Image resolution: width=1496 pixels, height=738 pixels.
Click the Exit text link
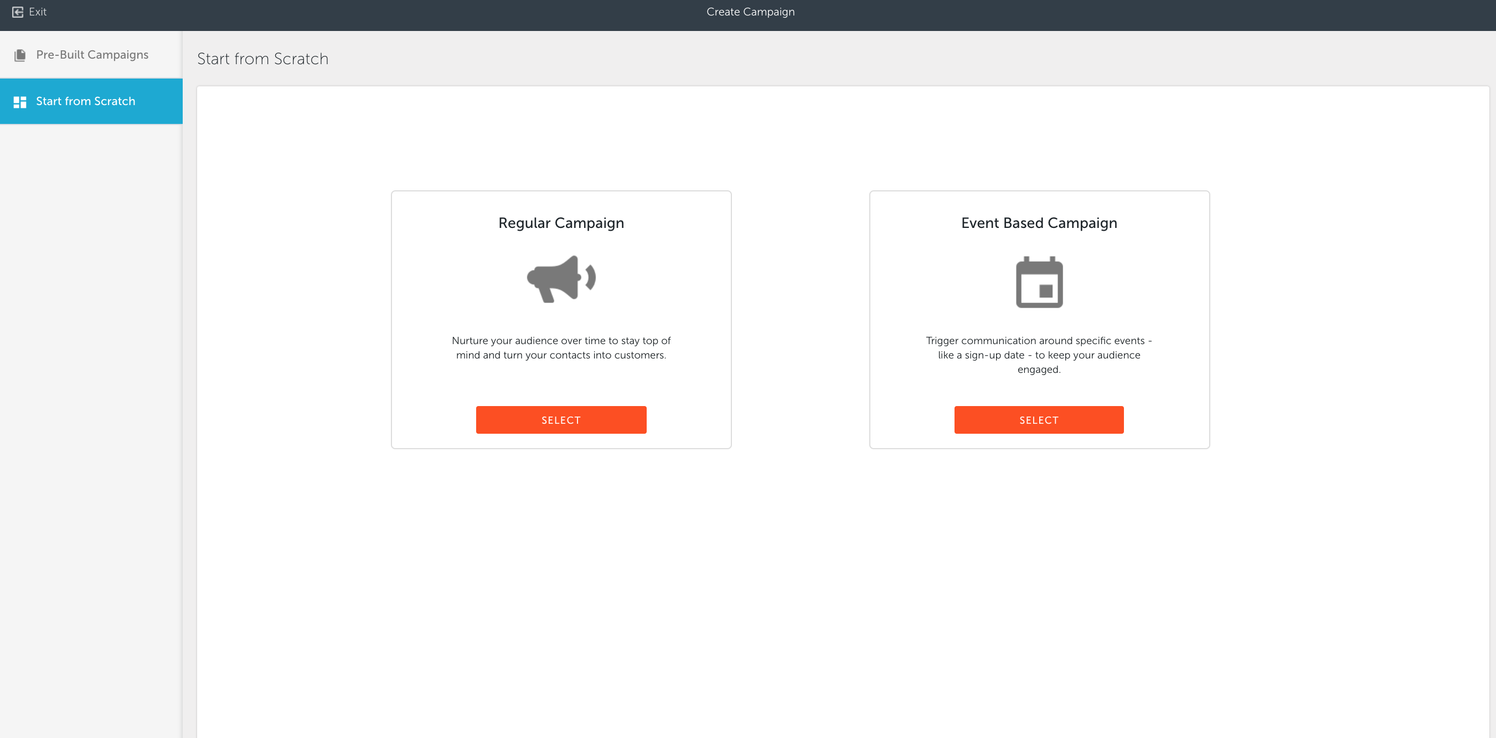click(38, 12)
